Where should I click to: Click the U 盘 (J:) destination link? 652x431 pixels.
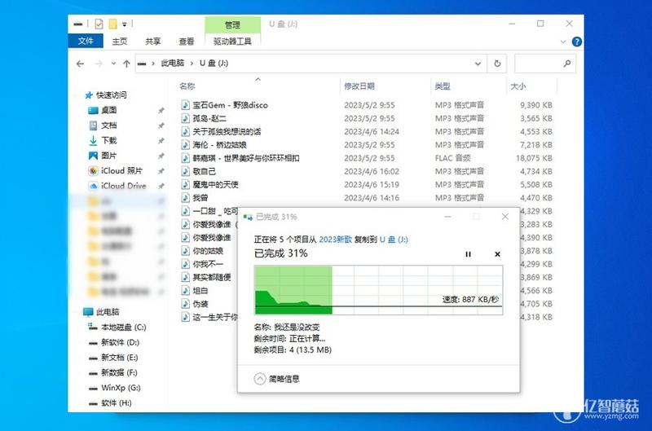tap(394, 240)
